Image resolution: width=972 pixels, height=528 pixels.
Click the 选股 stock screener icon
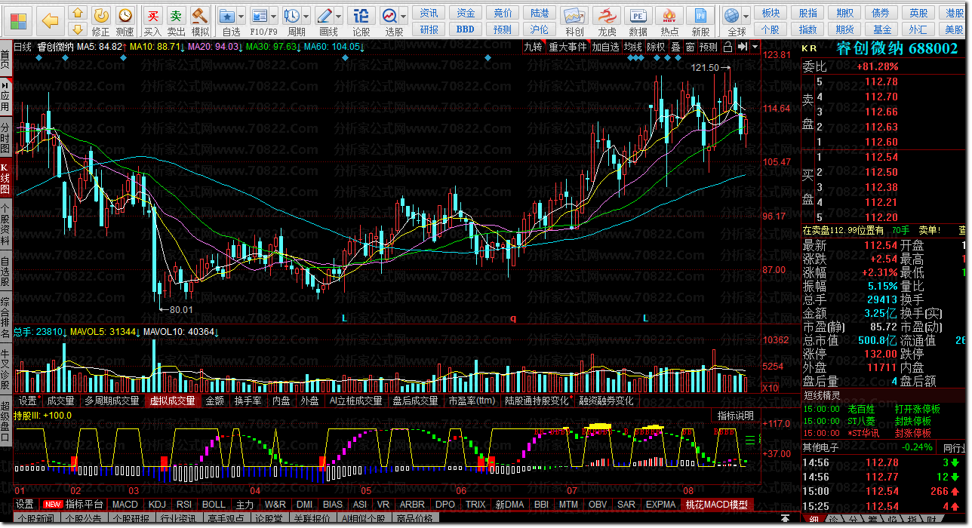[390, 16]
